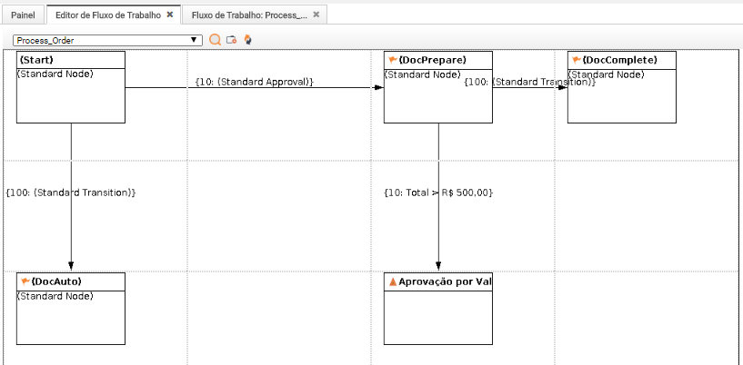Image resolution: width=743 pixels, height=365 pixels.
Task: Select the (DocComplete) node title
Action: coord(620,60)
